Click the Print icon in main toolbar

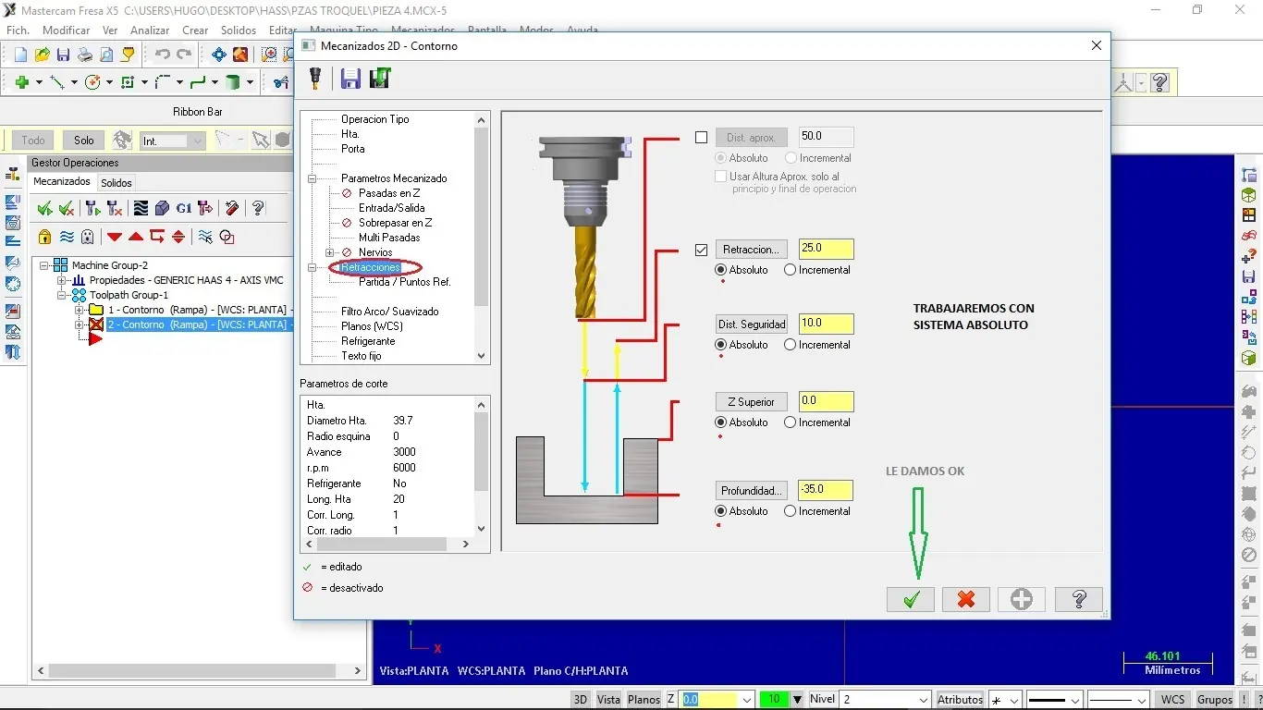tap(85, 55)
